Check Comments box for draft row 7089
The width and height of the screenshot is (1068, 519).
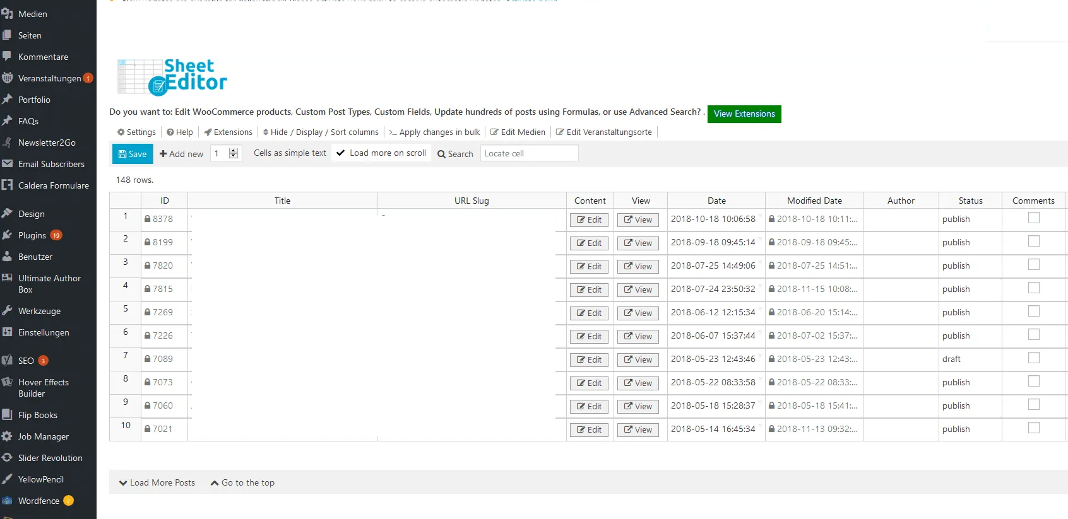(x=1033, y=358)
